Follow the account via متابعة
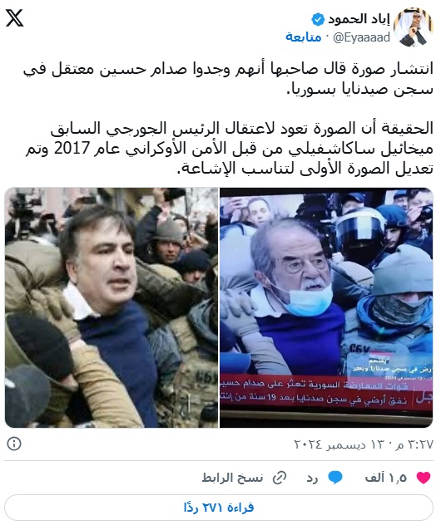Viewport: 441px width, 530px height. tap(304, 37)
